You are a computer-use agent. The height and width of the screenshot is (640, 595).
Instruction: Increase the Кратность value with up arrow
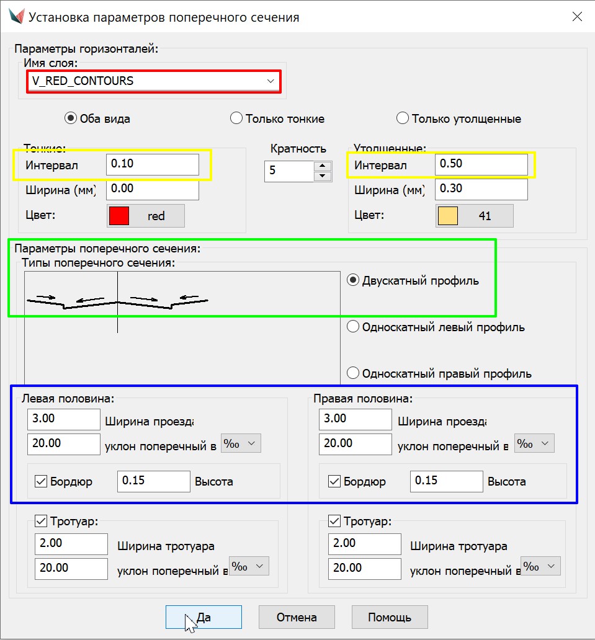tap(321, 166)
